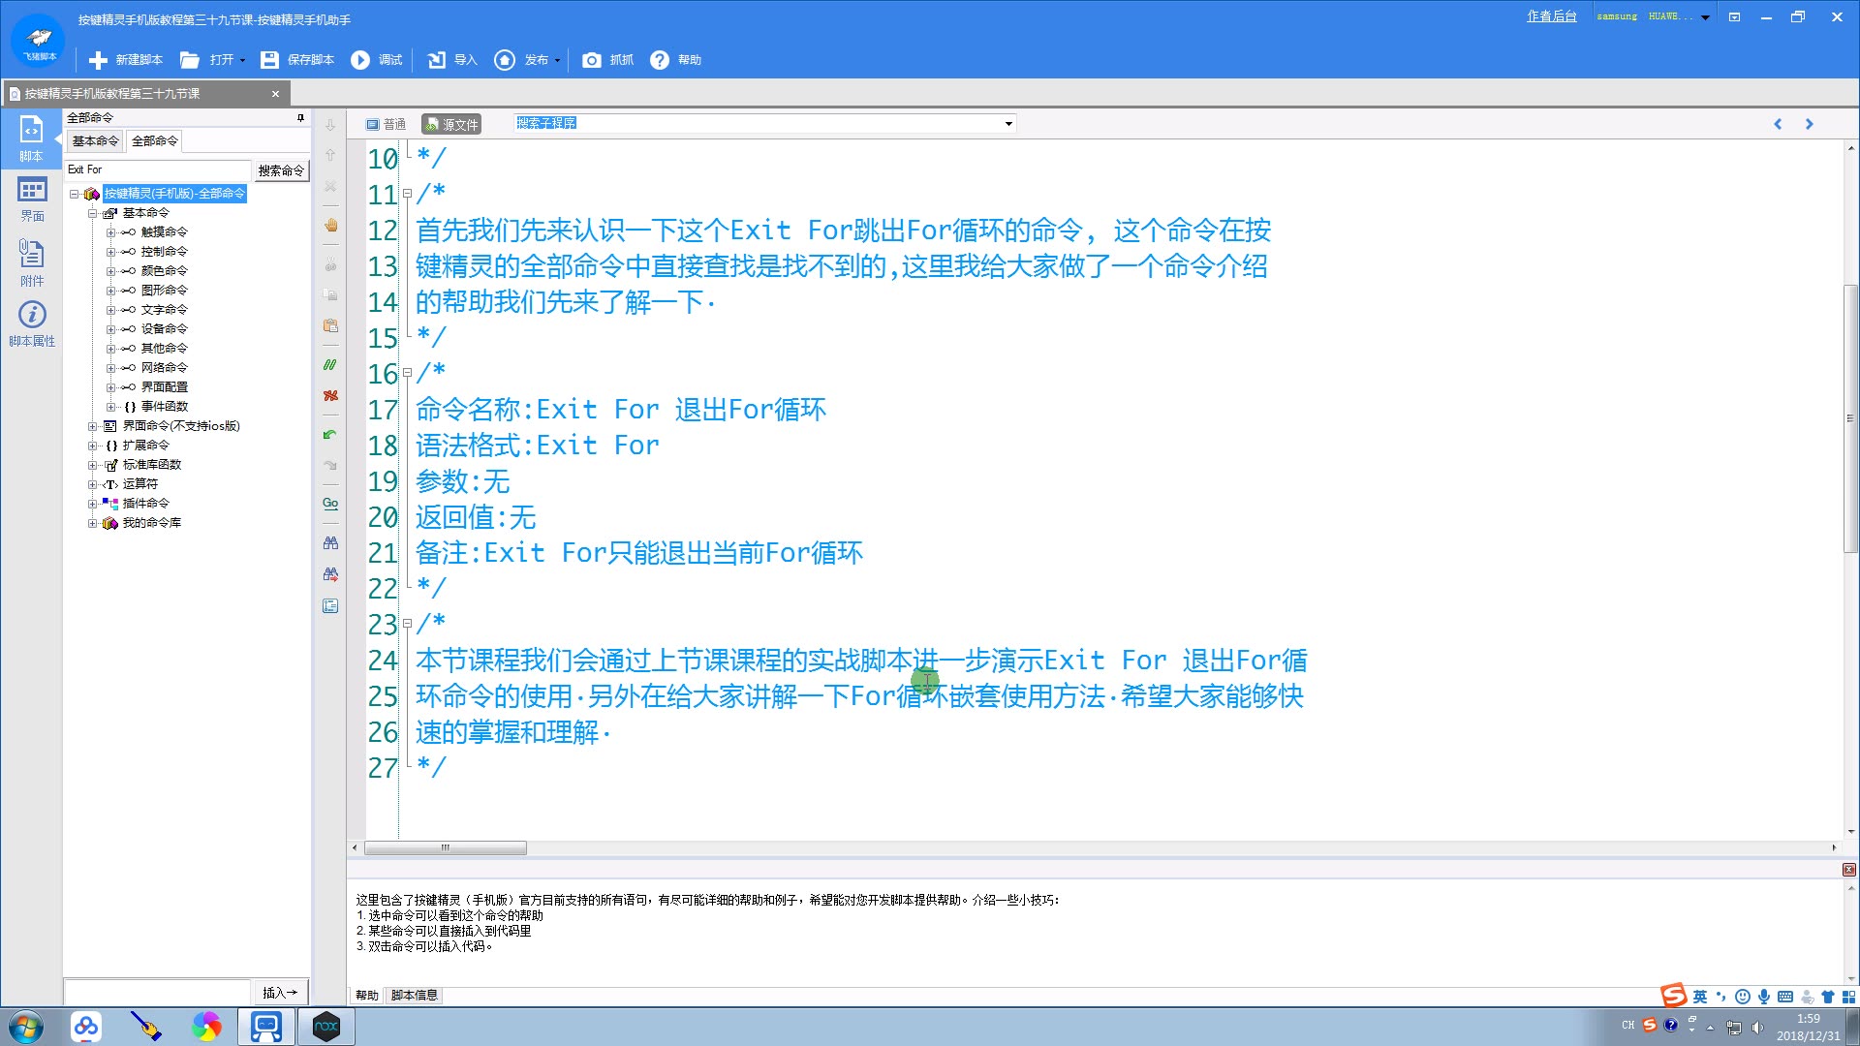Open the Nox emulator taskbar icon
Viewport: 1860px width, 1046px height.
pyautogui.click(x=326, y=1027)
